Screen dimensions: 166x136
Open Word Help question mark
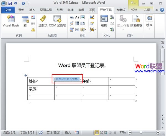(162, 10)
